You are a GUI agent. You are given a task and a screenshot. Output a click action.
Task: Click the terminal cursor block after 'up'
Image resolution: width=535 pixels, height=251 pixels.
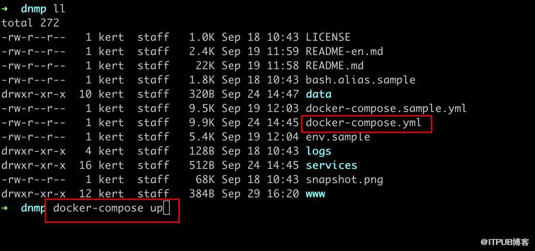pyautogui.click(x=167, y=208)
